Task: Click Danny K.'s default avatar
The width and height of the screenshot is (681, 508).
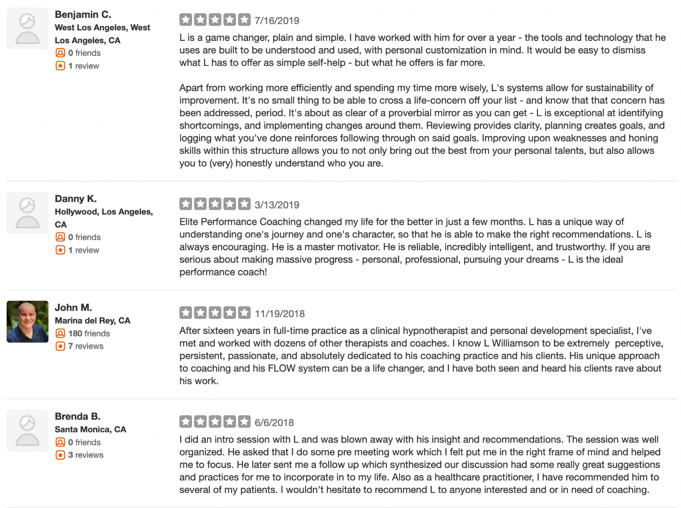Action: [27, 213]
